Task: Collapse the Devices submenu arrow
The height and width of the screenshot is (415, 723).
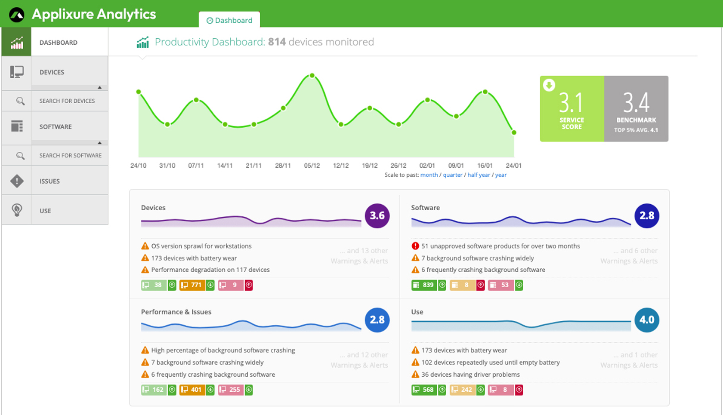Action: pyautogui.click(x=99, y=87)
